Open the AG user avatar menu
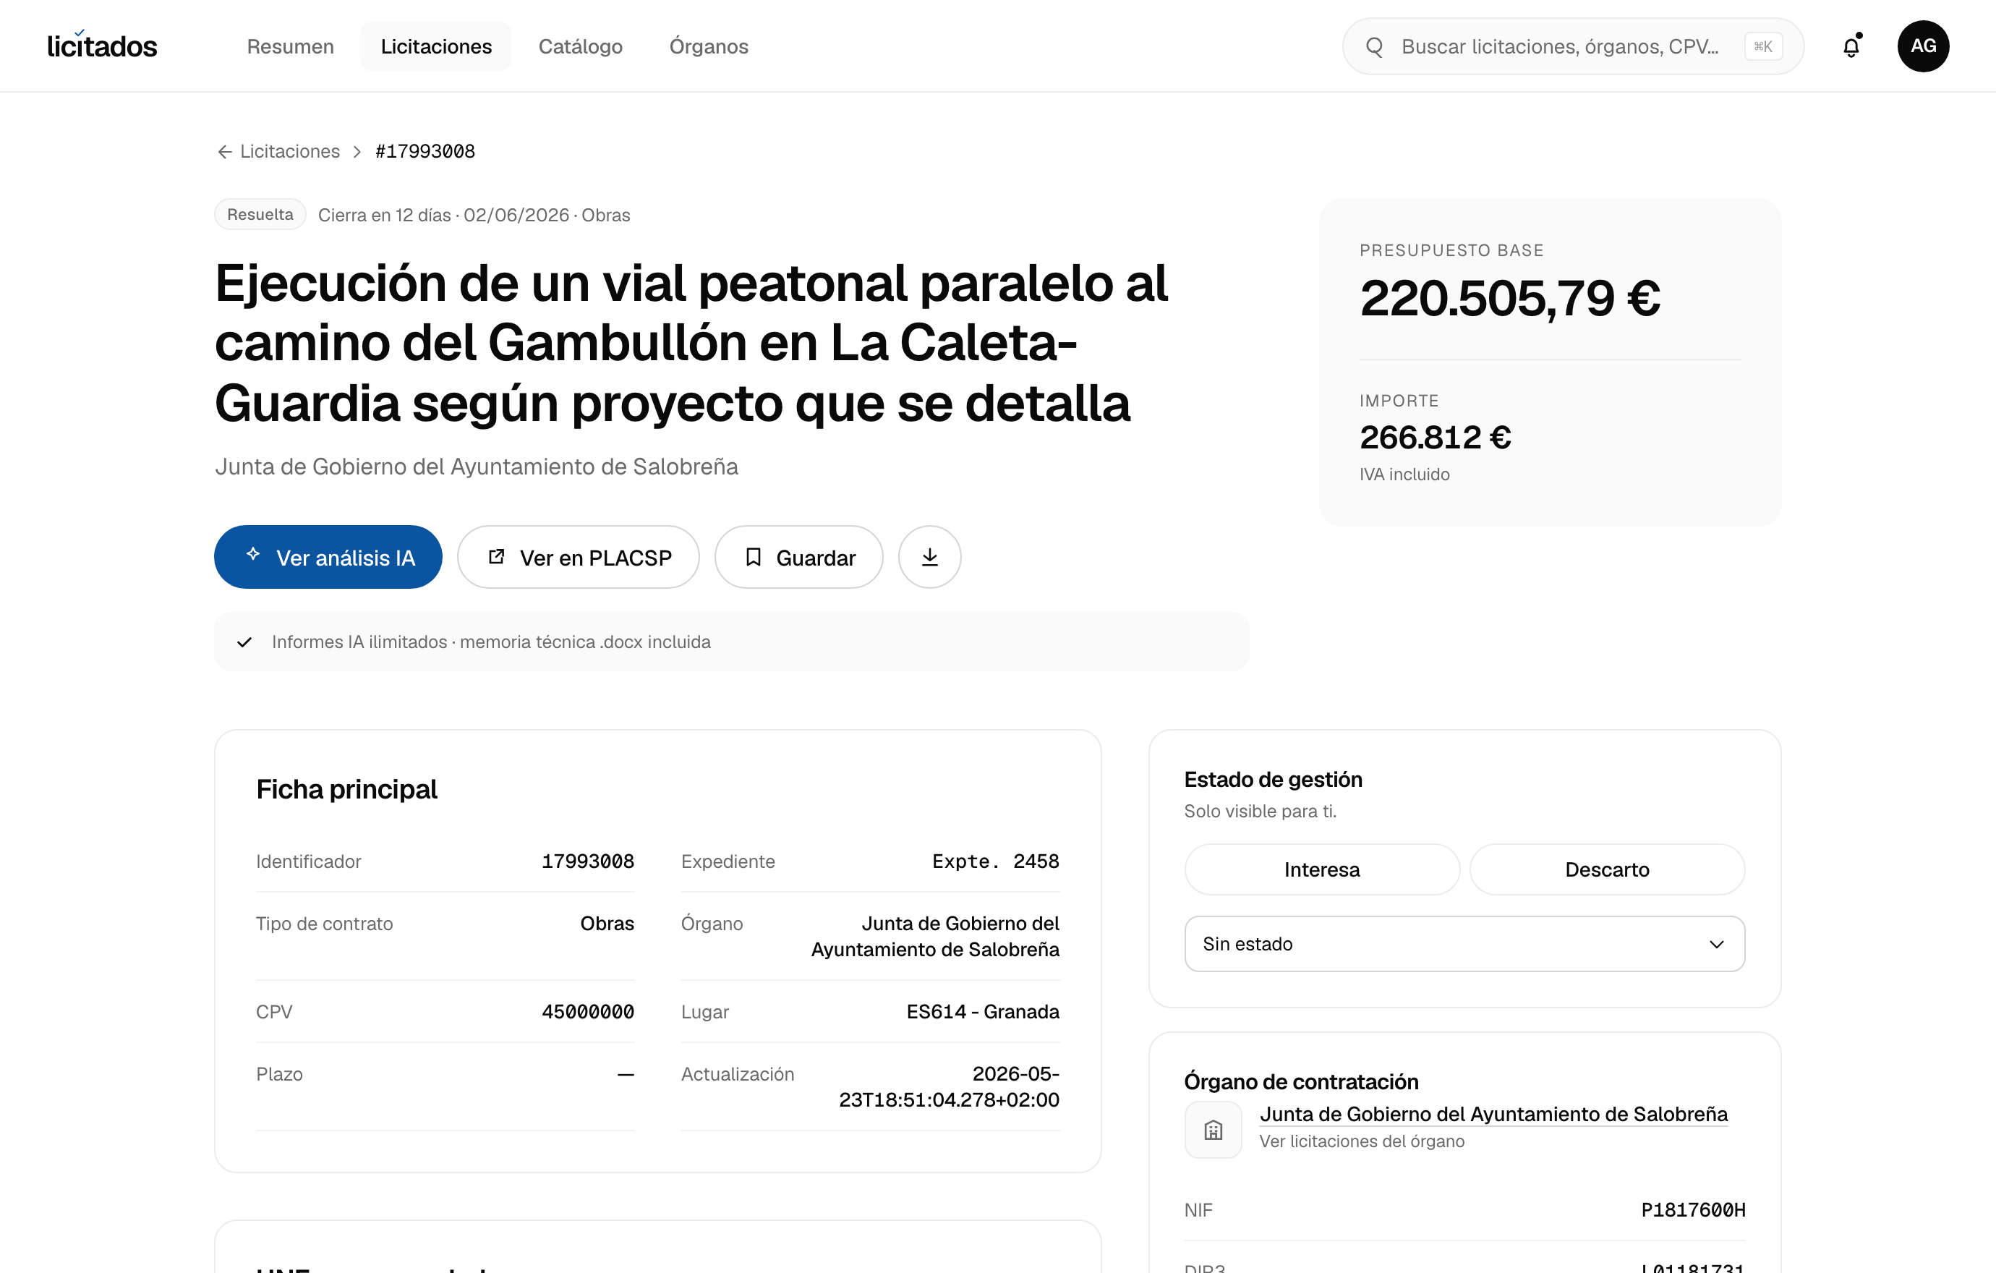Image resolution: width=1996 pixels, height=1273 pixels. click(1923, 46)
